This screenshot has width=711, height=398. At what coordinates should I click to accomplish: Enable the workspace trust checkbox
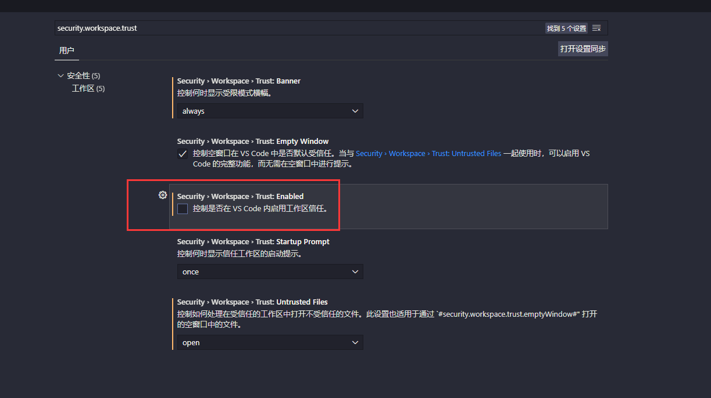click(x=182, y=209)
